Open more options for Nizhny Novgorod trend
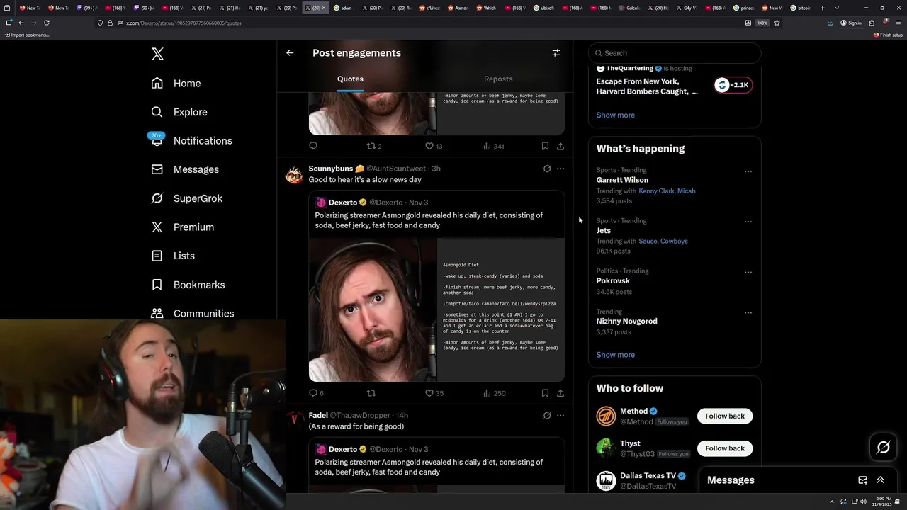 pyautogui.click(x=748, y=312)
